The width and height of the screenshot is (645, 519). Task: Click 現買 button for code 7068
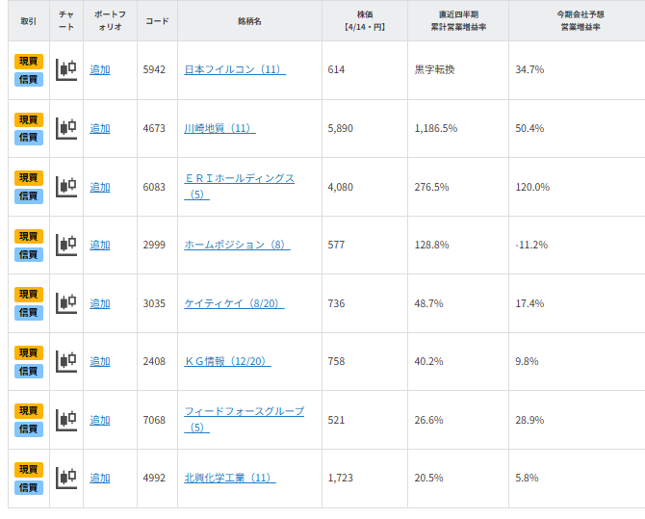point(29,411)
